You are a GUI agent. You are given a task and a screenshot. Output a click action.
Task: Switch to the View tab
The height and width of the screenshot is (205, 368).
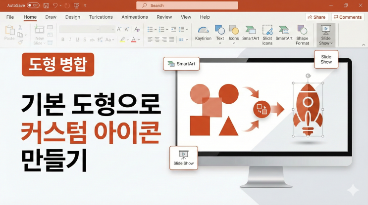(x=186, y=17)
